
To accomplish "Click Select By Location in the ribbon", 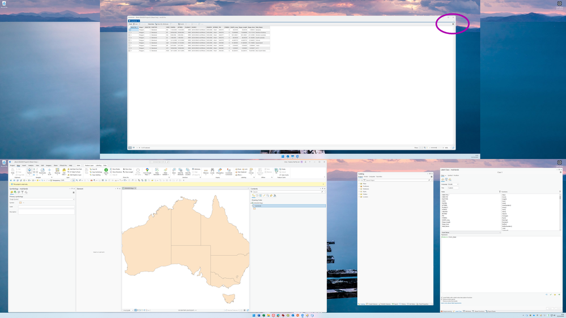I will (x=188, y=171).
